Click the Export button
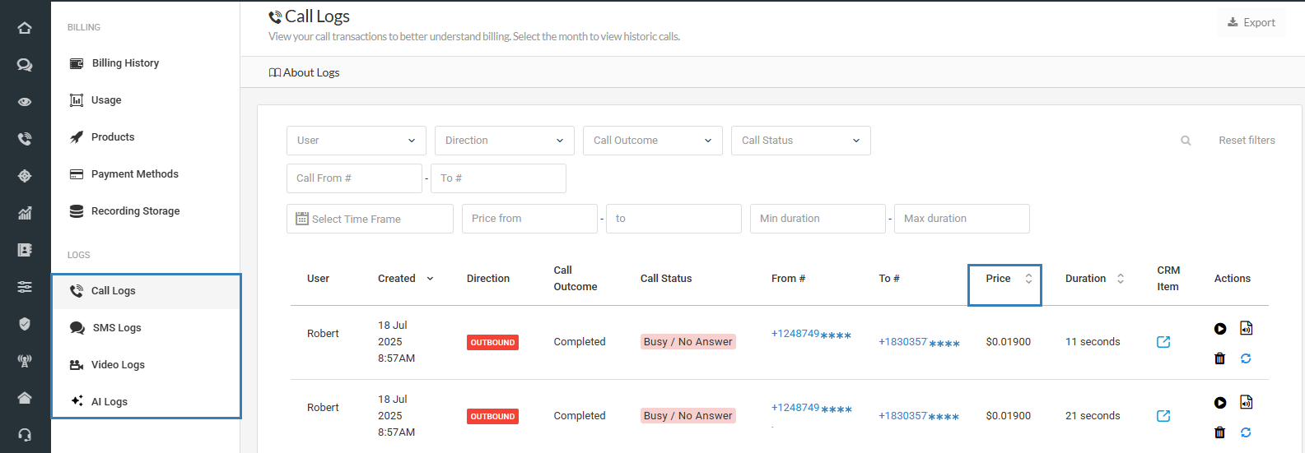1305x453 pixels. coord(1251,23)
